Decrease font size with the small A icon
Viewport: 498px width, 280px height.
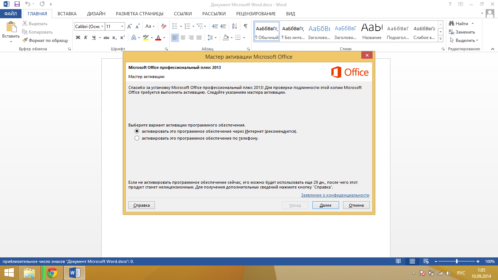pyautogui.click(x=137, y=26)
